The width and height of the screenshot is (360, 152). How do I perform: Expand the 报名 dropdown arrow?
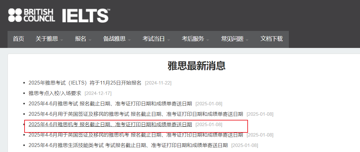[x=90, y=40]
